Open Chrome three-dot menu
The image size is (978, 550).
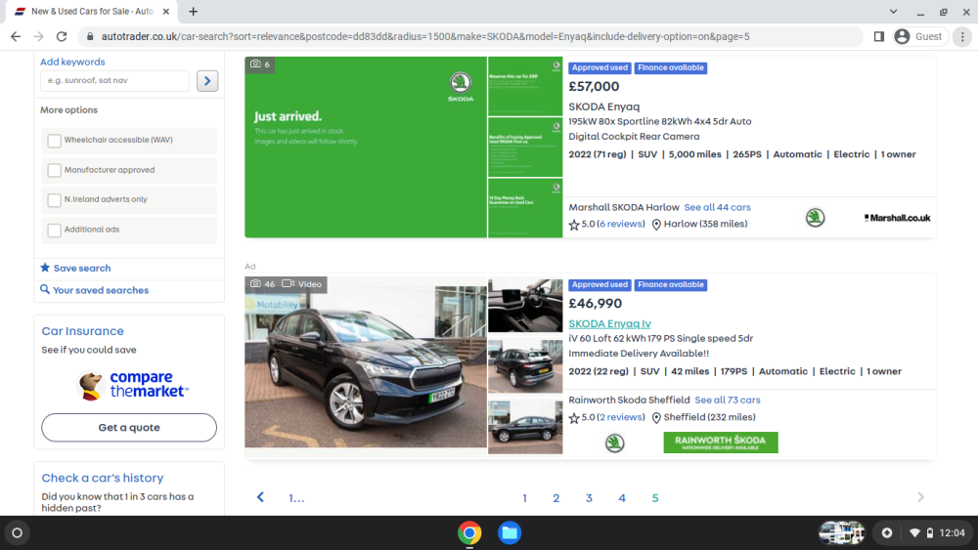(x=962, y=37)
